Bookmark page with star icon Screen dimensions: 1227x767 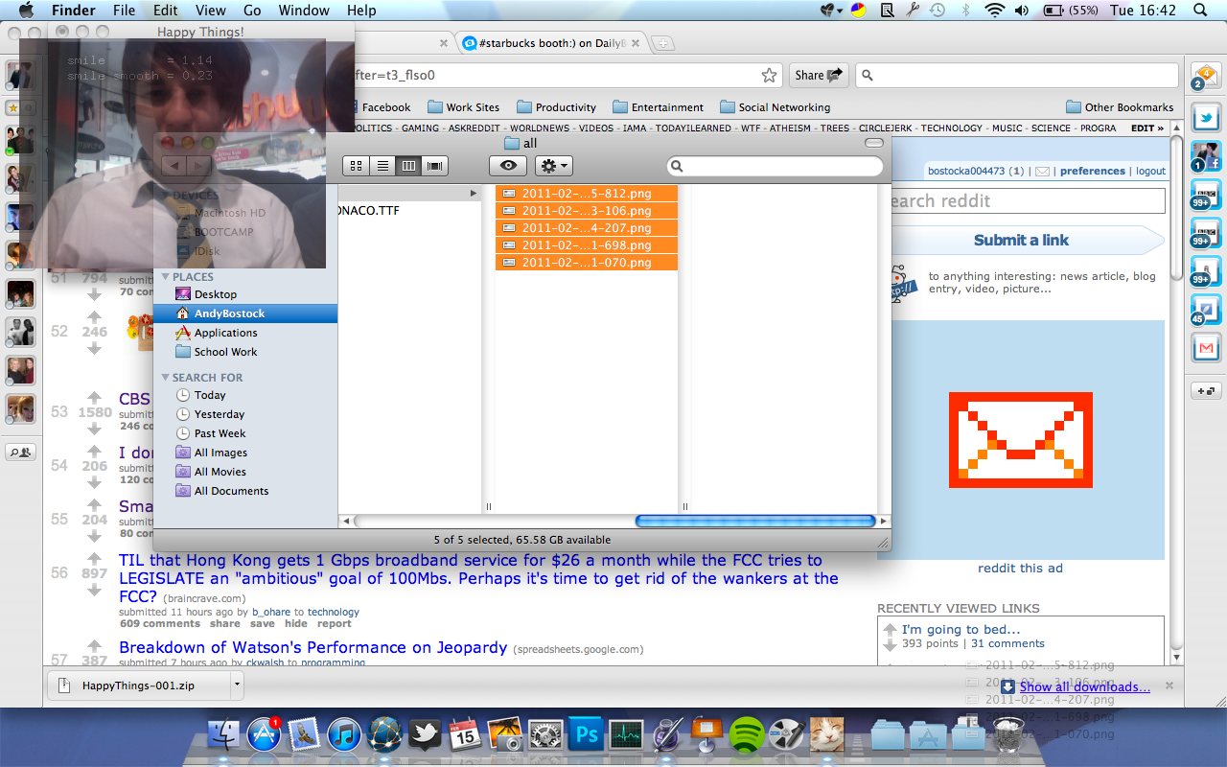769,76
